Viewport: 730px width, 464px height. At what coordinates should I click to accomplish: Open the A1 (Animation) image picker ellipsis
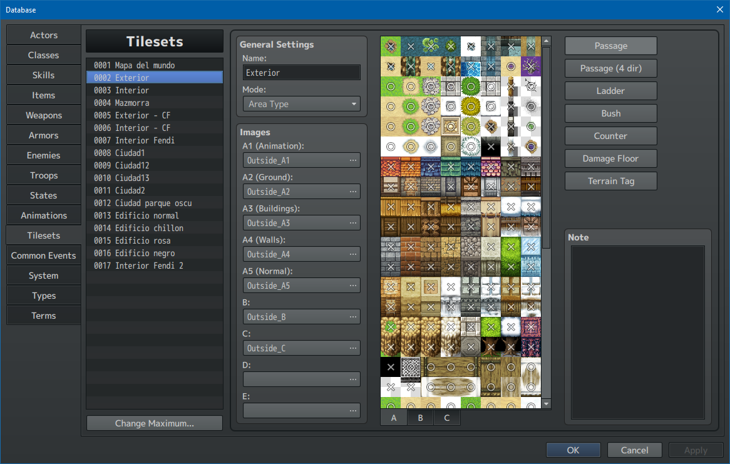pos(353,160)
